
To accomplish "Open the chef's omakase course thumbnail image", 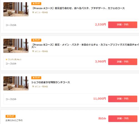I will [x=16, y=83].
